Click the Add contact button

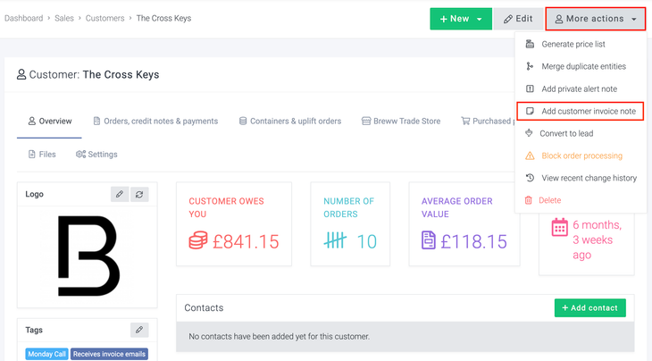[x=589, y=307]
